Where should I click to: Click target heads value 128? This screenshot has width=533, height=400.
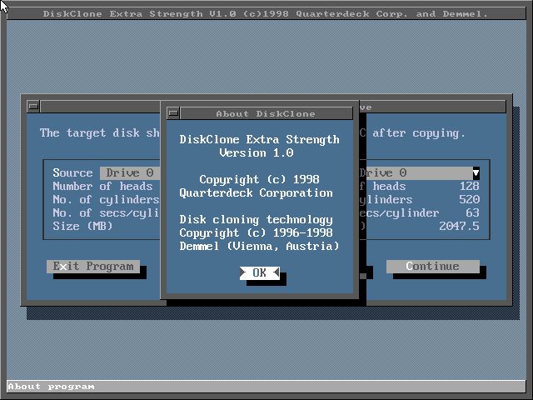tap(469, 187)
